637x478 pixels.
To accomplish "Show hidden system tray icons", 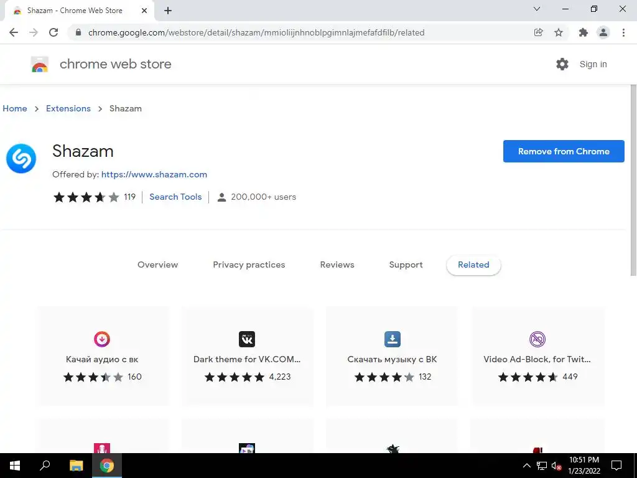I will point(526,466).
